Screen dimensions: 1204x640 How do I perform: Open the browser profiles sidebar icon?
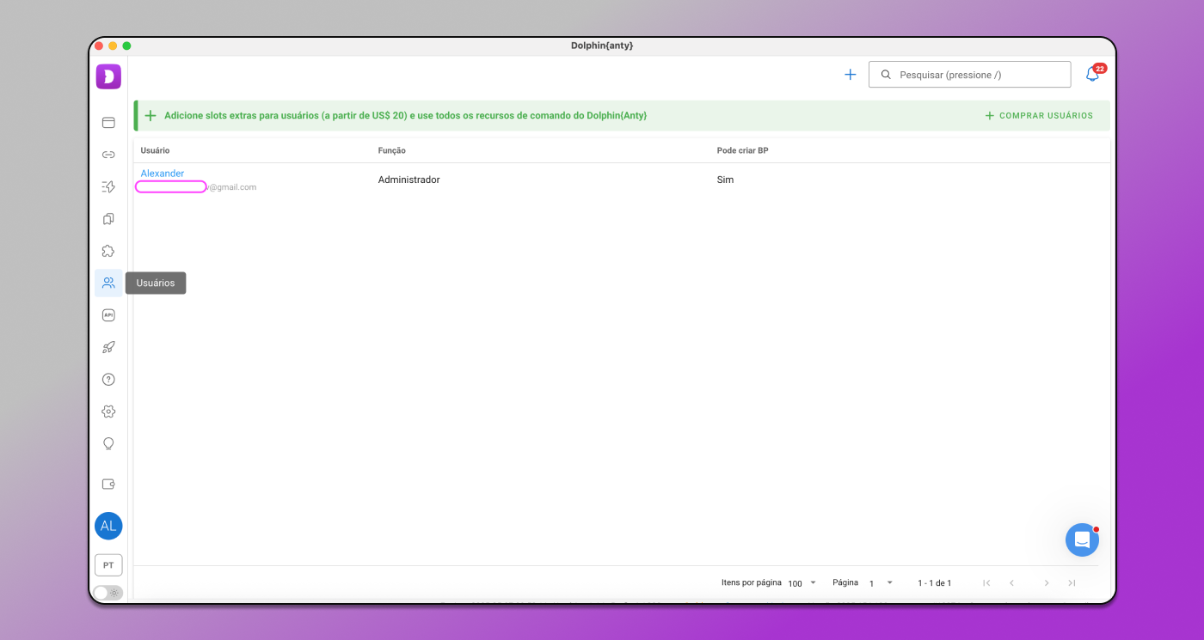[108, 123]
